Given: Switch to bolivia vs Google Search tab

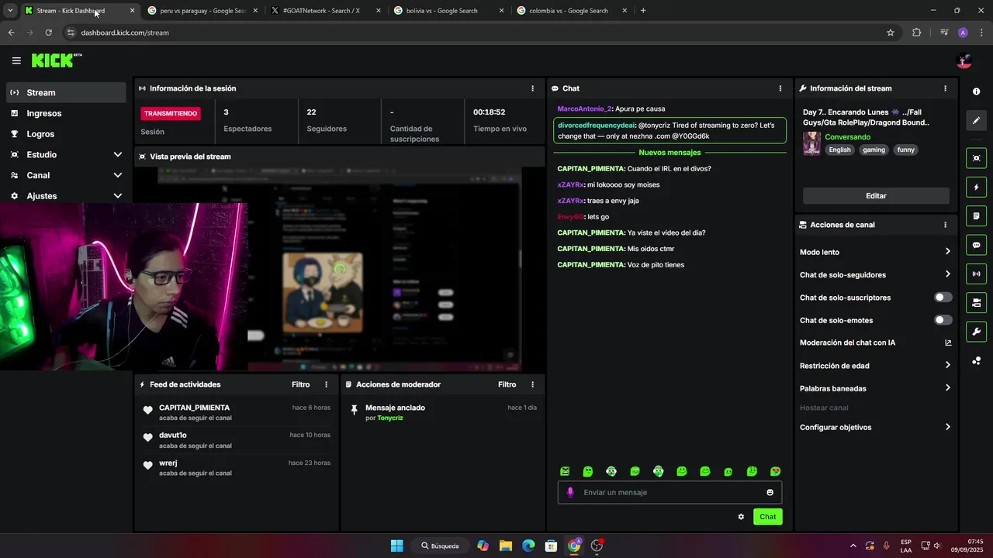Looking at the screenshot, I should pos(448,11).
